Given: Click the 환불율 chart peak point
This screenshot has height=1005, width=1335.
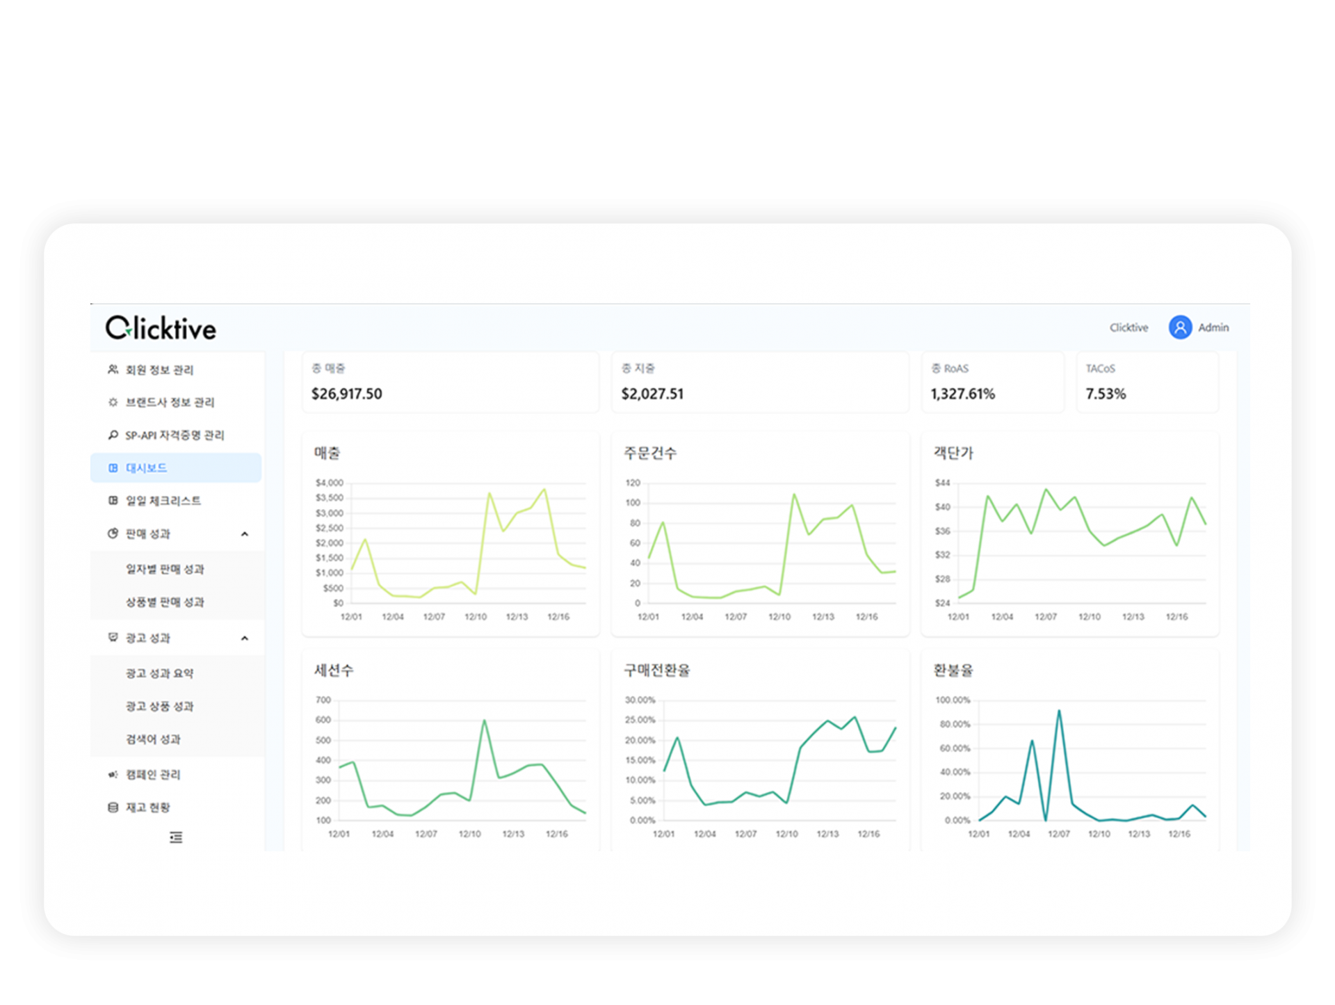Looking at the screenshot, I should (1059, 711).
